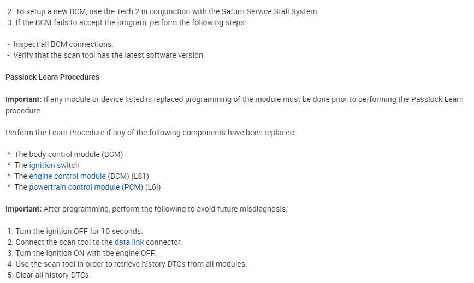Click the Perform the Learn Procedure sentence
This screenshot has height=283, width=474.
coord(150,133)
